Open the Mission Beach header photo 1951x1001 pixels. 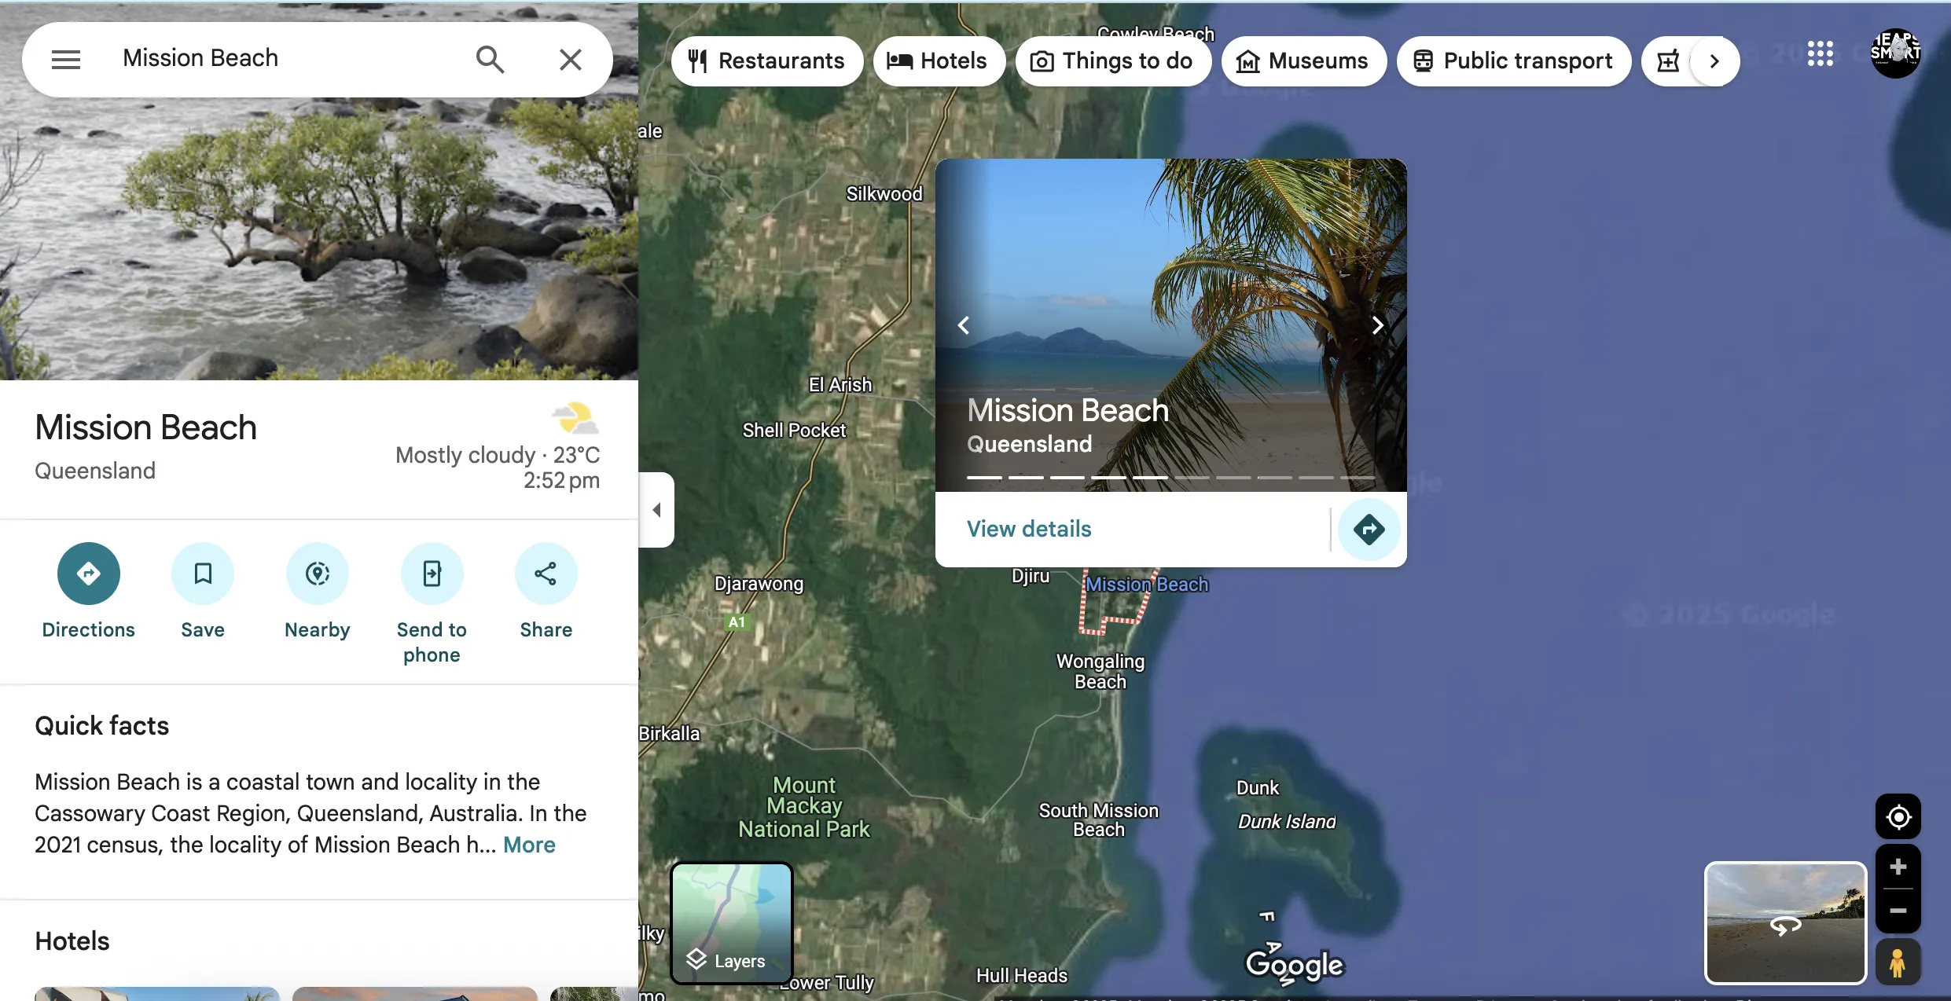click(x=318, y=236)
